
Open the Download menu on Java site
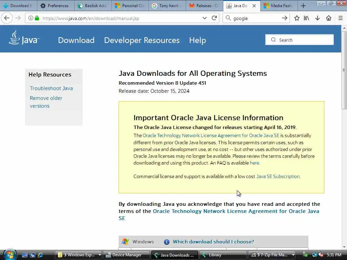(76, 40)
